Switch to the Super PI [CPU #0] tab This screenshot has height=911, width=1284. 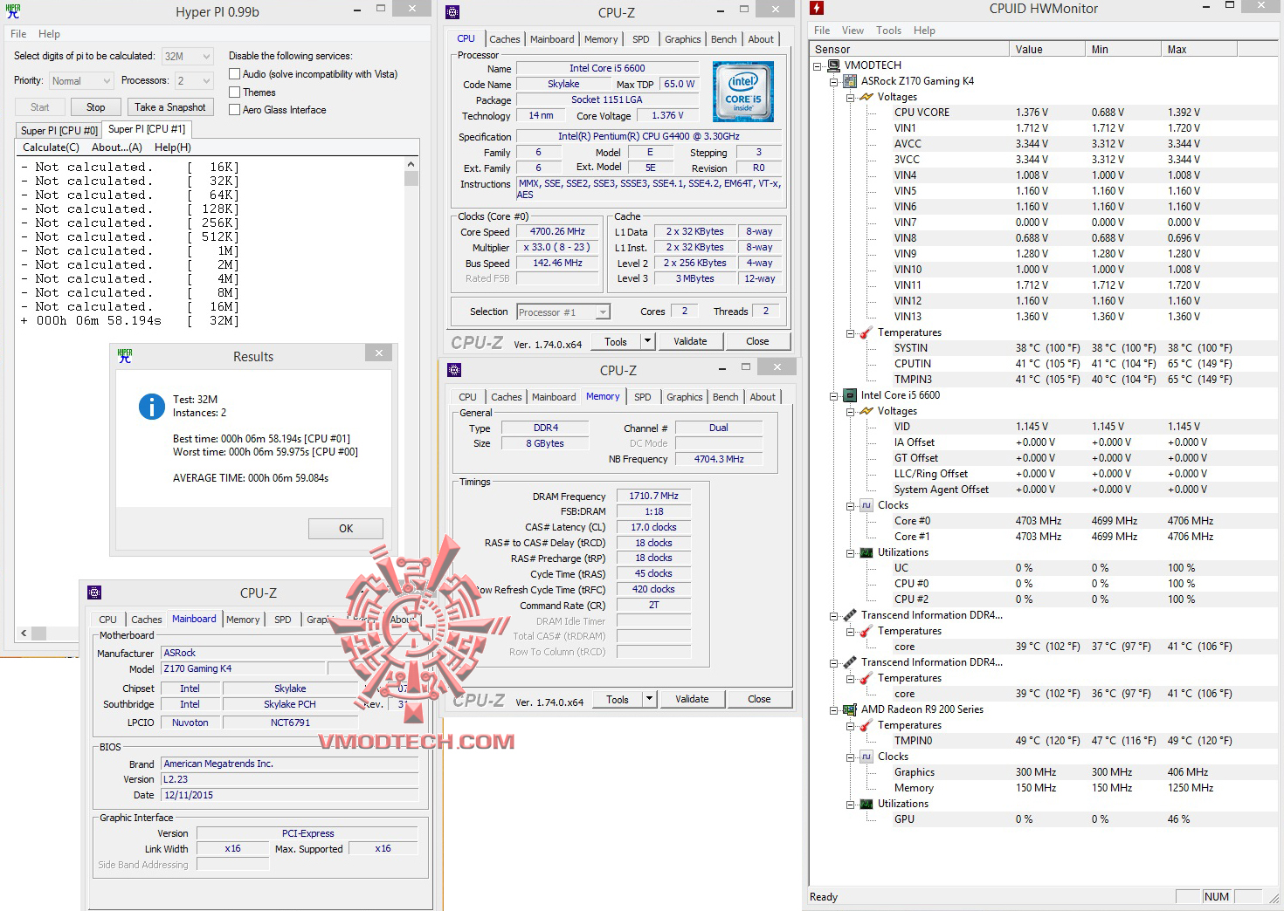point(59,131)
